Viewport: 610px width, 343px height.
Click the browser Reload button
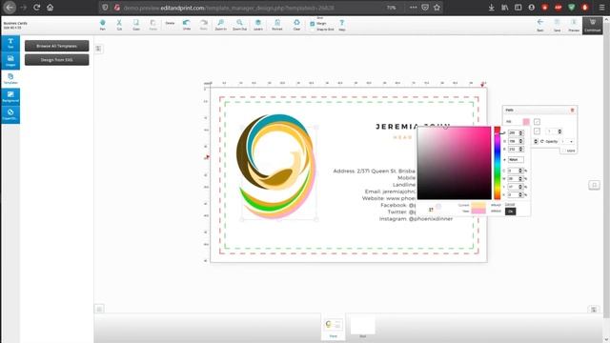coord(36,7)
